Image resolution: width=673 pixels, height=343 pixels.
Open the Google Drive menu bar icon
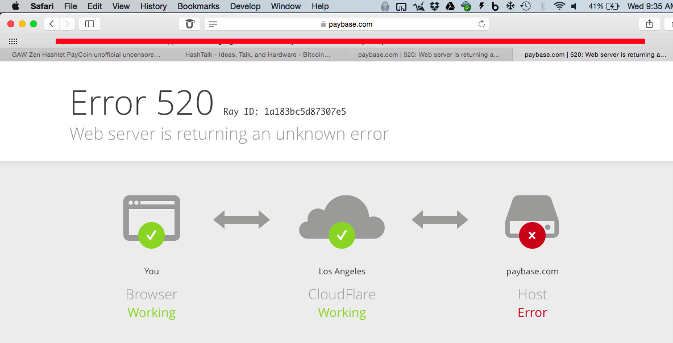coord(450,6)
